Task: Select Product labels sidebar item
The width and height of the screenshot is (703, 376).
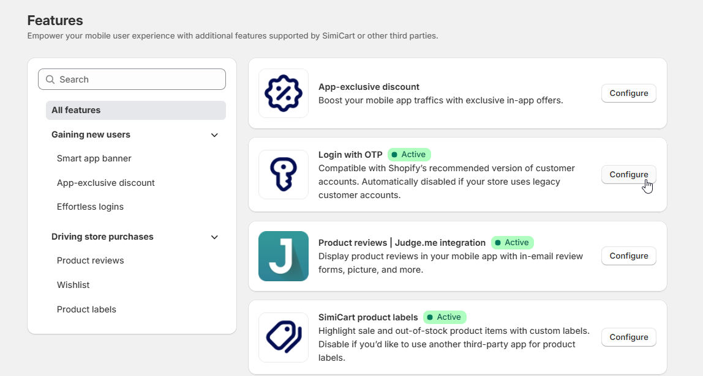Action: tap(86, 309)
